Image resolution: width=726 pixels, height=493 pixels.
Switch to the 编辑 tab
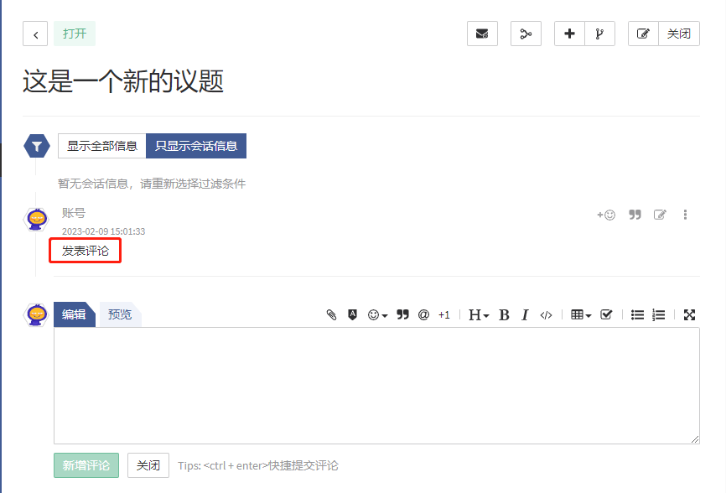[74, 314]
